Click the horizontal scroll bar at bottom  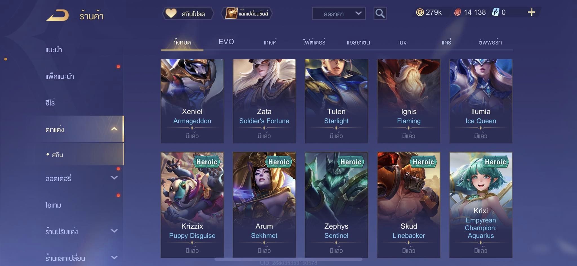(x=288, y=259)
